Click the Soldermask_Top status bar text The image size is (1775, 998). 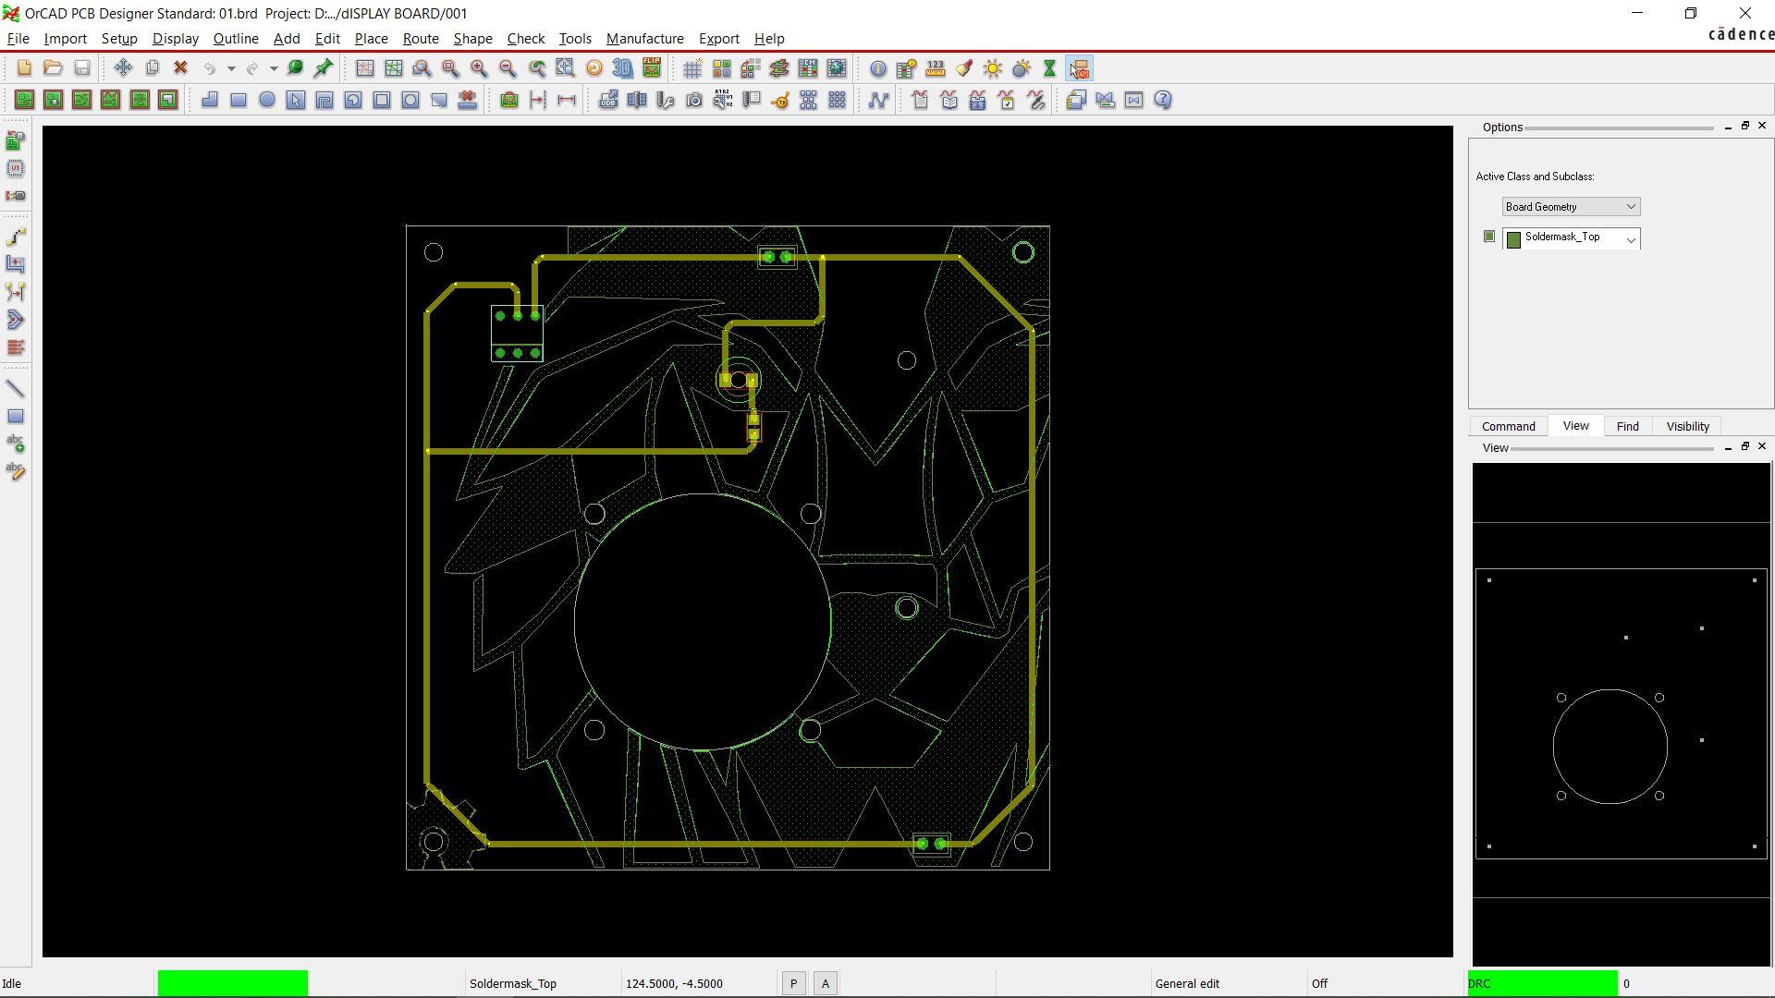coord(513,984)
